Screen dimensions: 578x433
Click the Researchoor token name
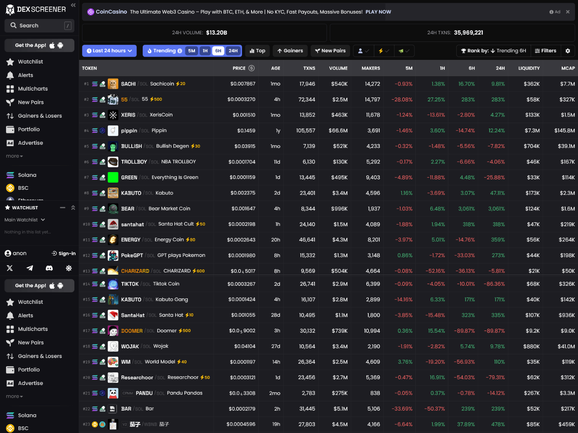pos(137,378)
